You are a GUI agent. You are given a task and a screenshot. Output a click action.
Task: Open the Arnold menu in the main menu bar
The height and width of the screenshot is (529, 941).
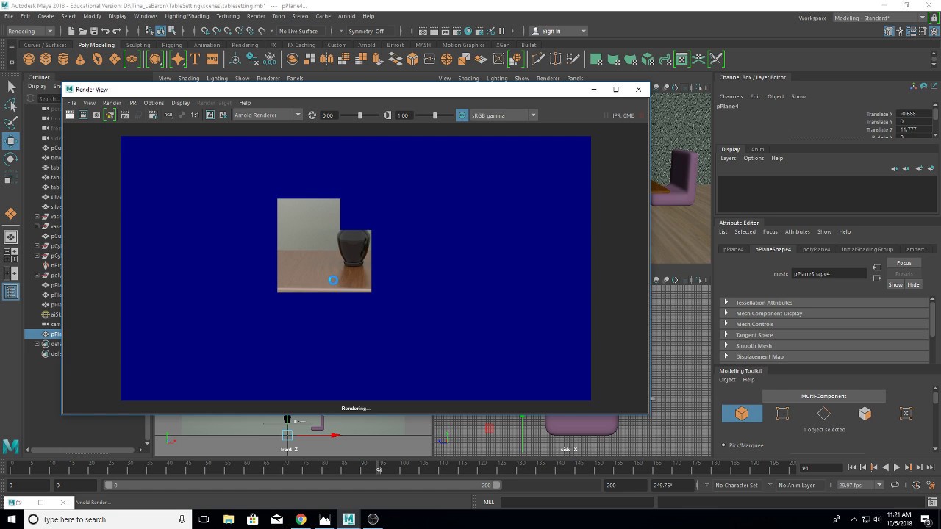pyautogui.click(x=346, y=16)
